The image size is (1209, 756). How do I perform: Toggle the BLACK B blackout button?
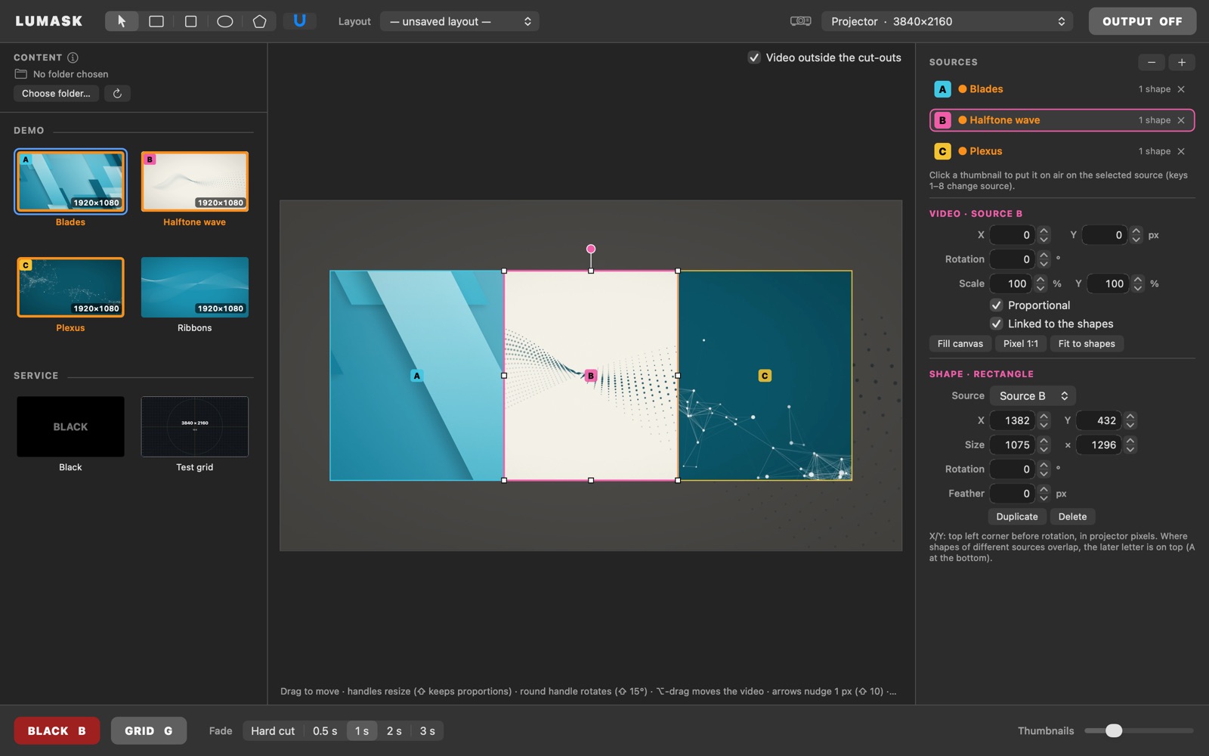point(57,731)
